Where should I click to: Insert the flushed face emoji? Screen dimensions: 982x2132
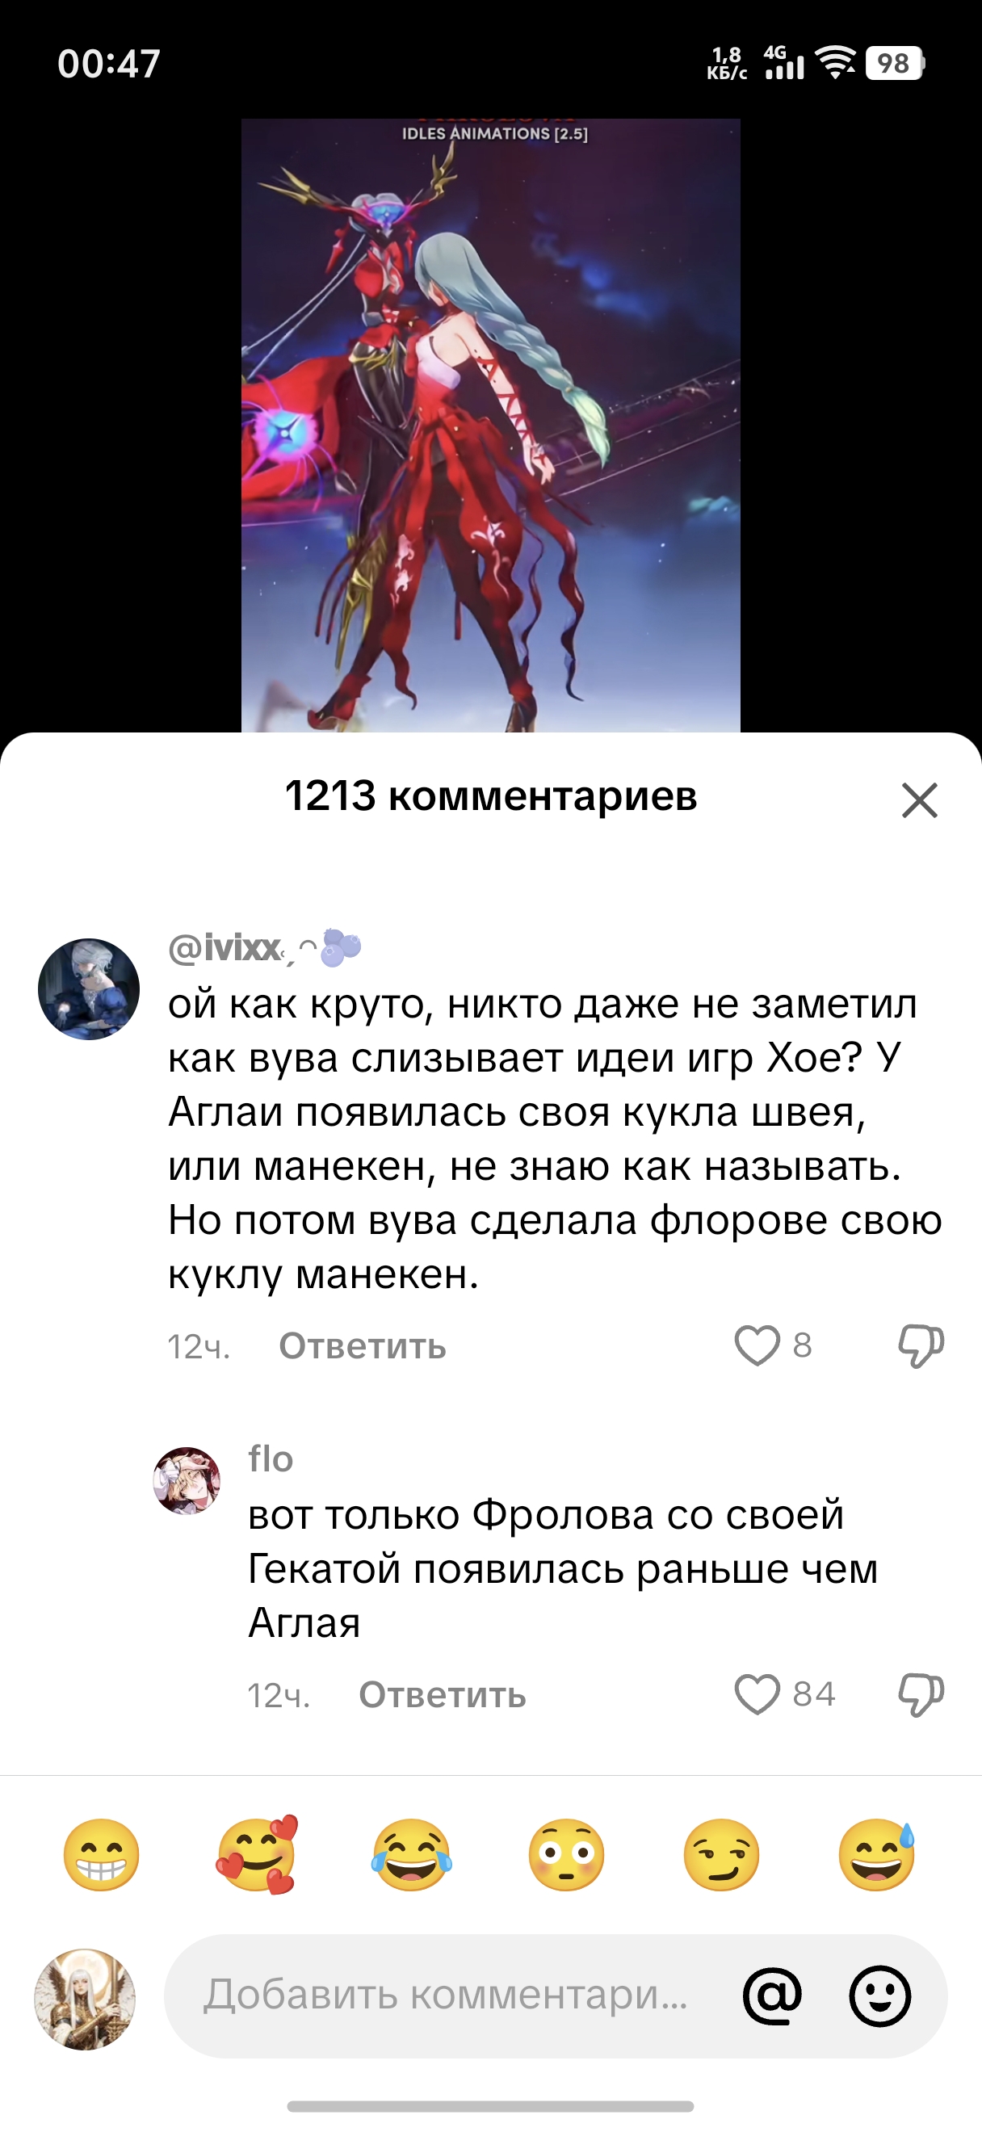click(x=567, y=1855)
